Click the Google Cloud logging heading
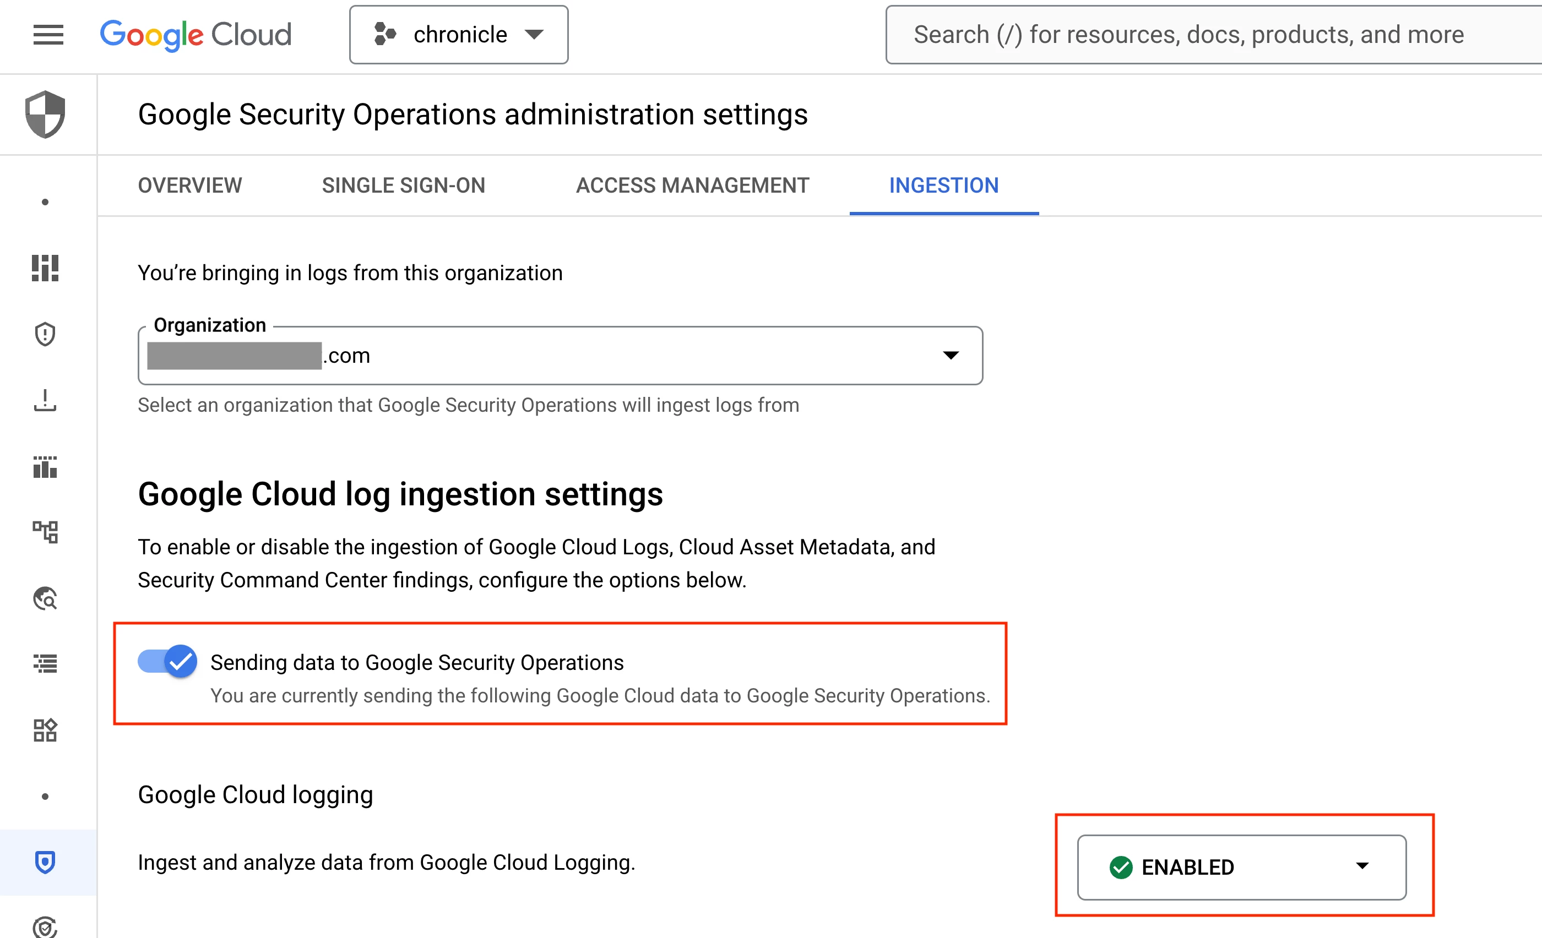1542x938 pixels. (256, 795)
